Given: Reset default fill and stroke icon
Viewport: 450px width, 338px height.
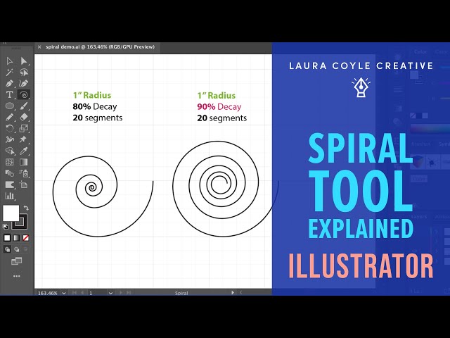Looking at the screenshot, I should (x=6, y=227).
